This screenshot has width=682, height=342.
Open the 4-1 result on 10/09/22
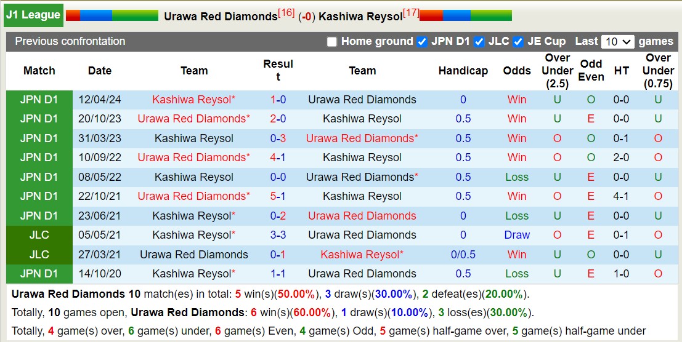point(278,157)
